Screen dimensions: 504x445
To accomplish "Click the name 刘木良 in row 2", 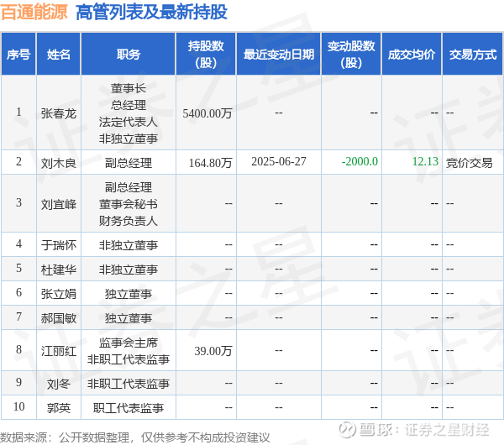I will [x=59, y=163].
